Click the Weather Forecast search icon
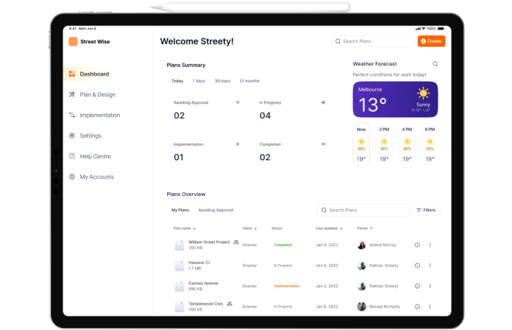Image resolution: width=512 pixels, height=330 pixels. 434,64
